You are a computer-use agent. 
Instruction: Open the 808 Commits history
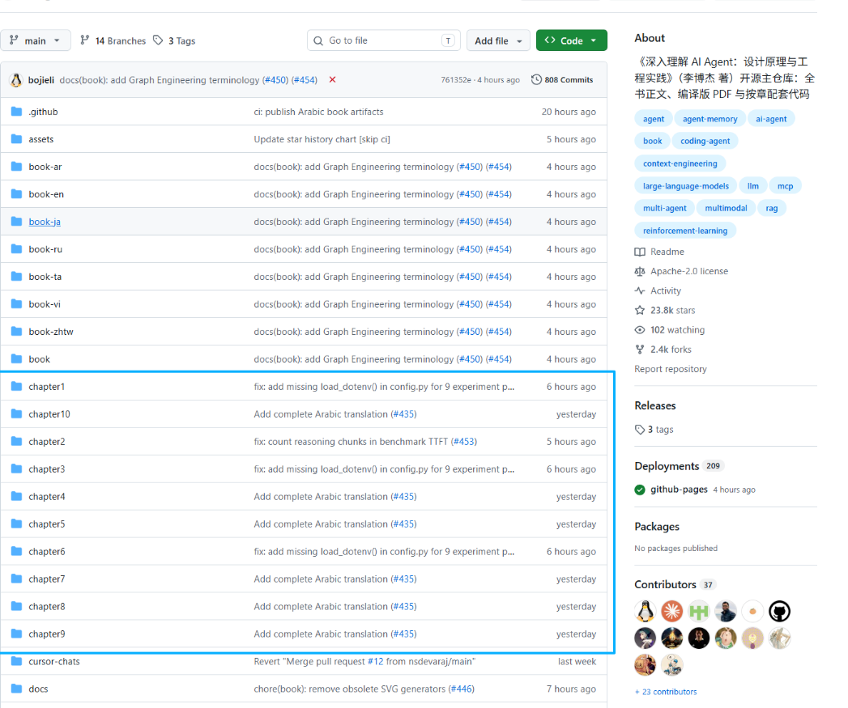point(562,79)
